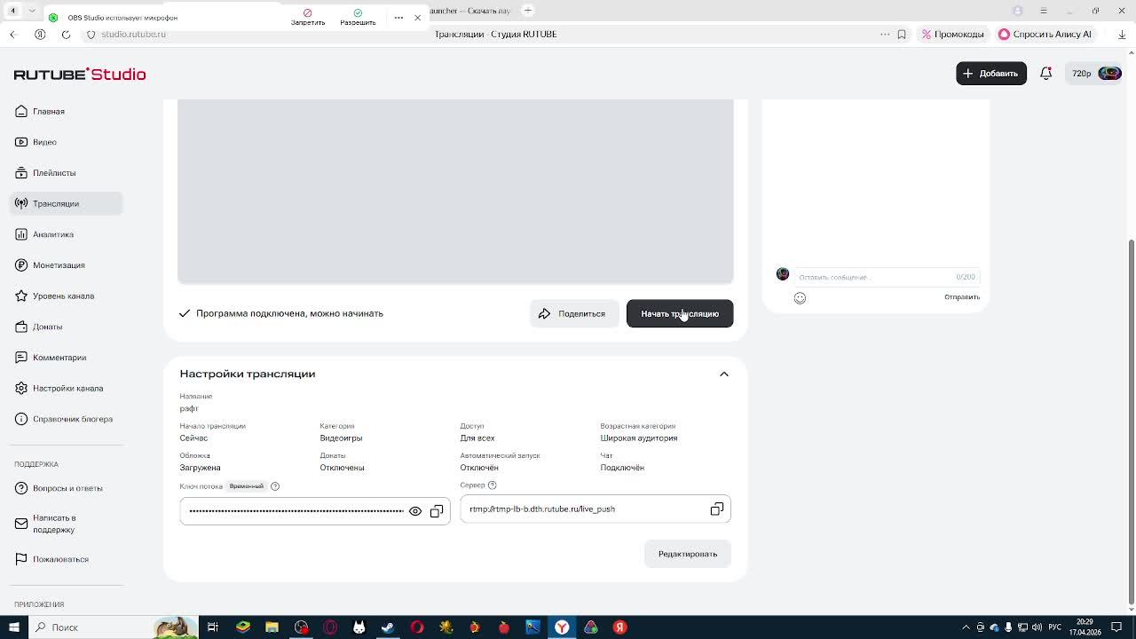The width and height of the screenshot is (1136, 639).
Task: Open the Windows Start menu
Action: pyautogui.click(x=13, y=627)
